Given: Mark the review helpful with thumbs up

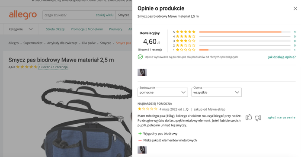Looking at the screenshot, I should click(249, 117).
